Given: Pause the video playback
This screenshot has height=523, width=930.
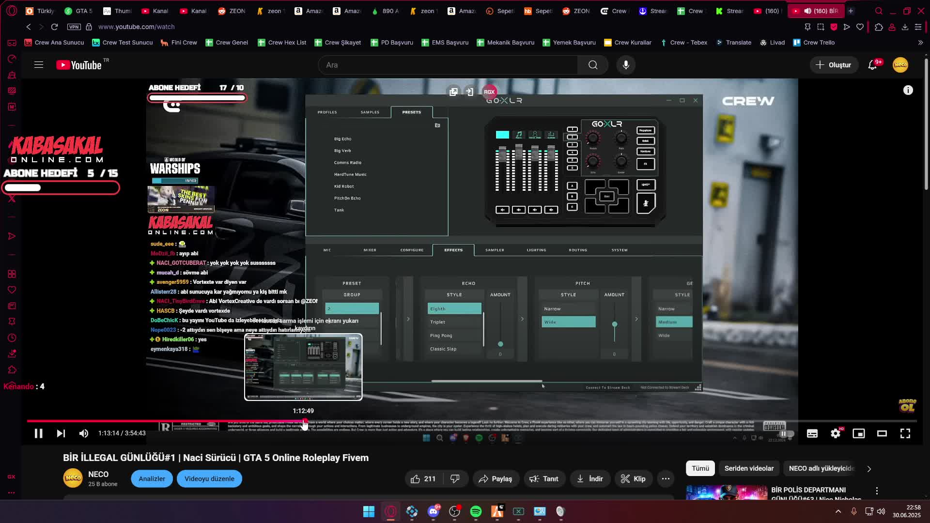Looking at the screenshot, I should [38, 433].
